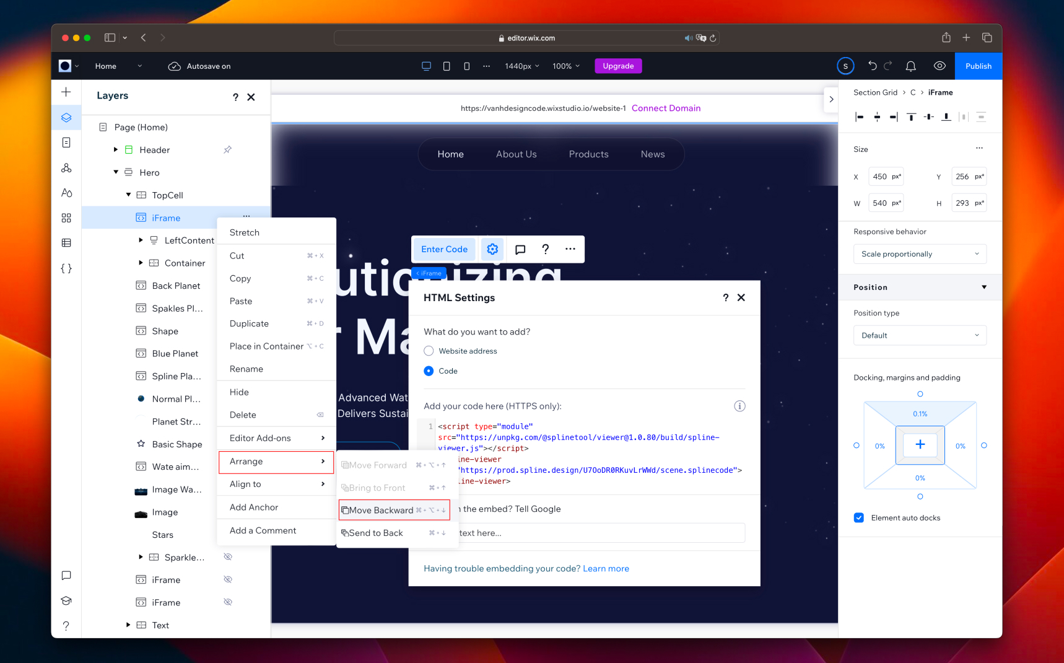Open the Learn more link

tap(606, 569)
